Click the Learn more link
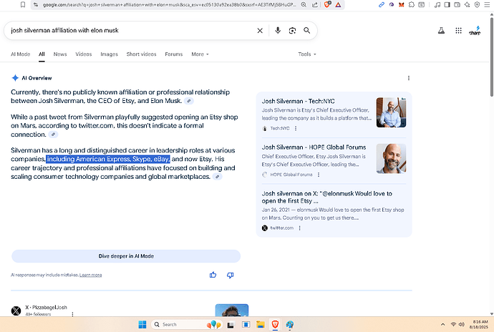This screenshot has height=332, width=494. click(90, 275)
